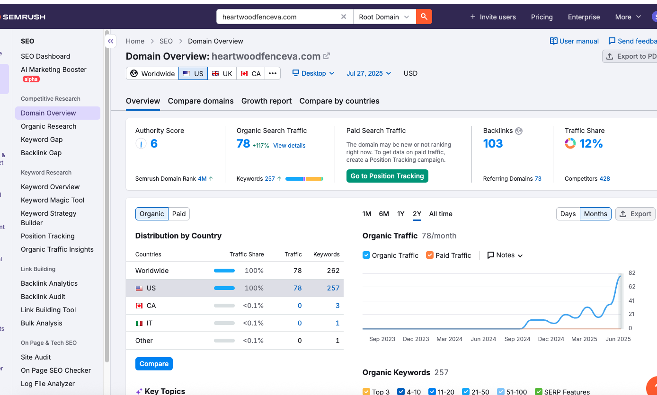Open the Overview tab
The width and height of the screenshot is (657, 395).
point(143,101)
